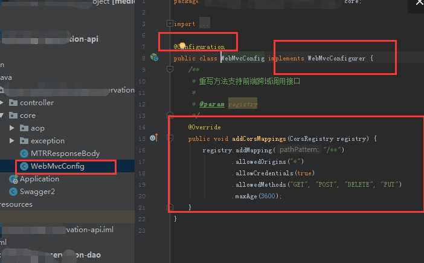The height and width of the screenshot is (263, 424).
Task: Click the @param tag in the Javadoc
Action: [x=212, y=104]
